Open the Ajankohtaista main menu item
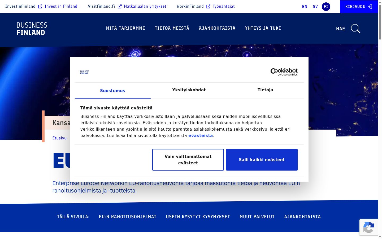This screenshot has height=239, width=382. click(x=217, y=28)
